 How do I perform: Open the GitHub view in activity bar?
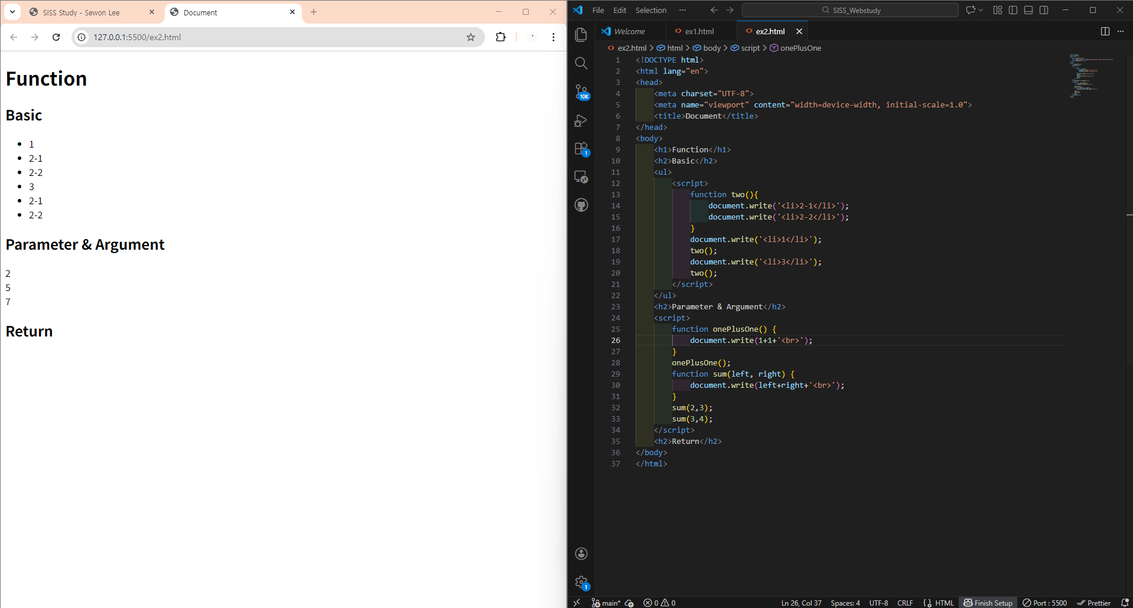[581, 205]
